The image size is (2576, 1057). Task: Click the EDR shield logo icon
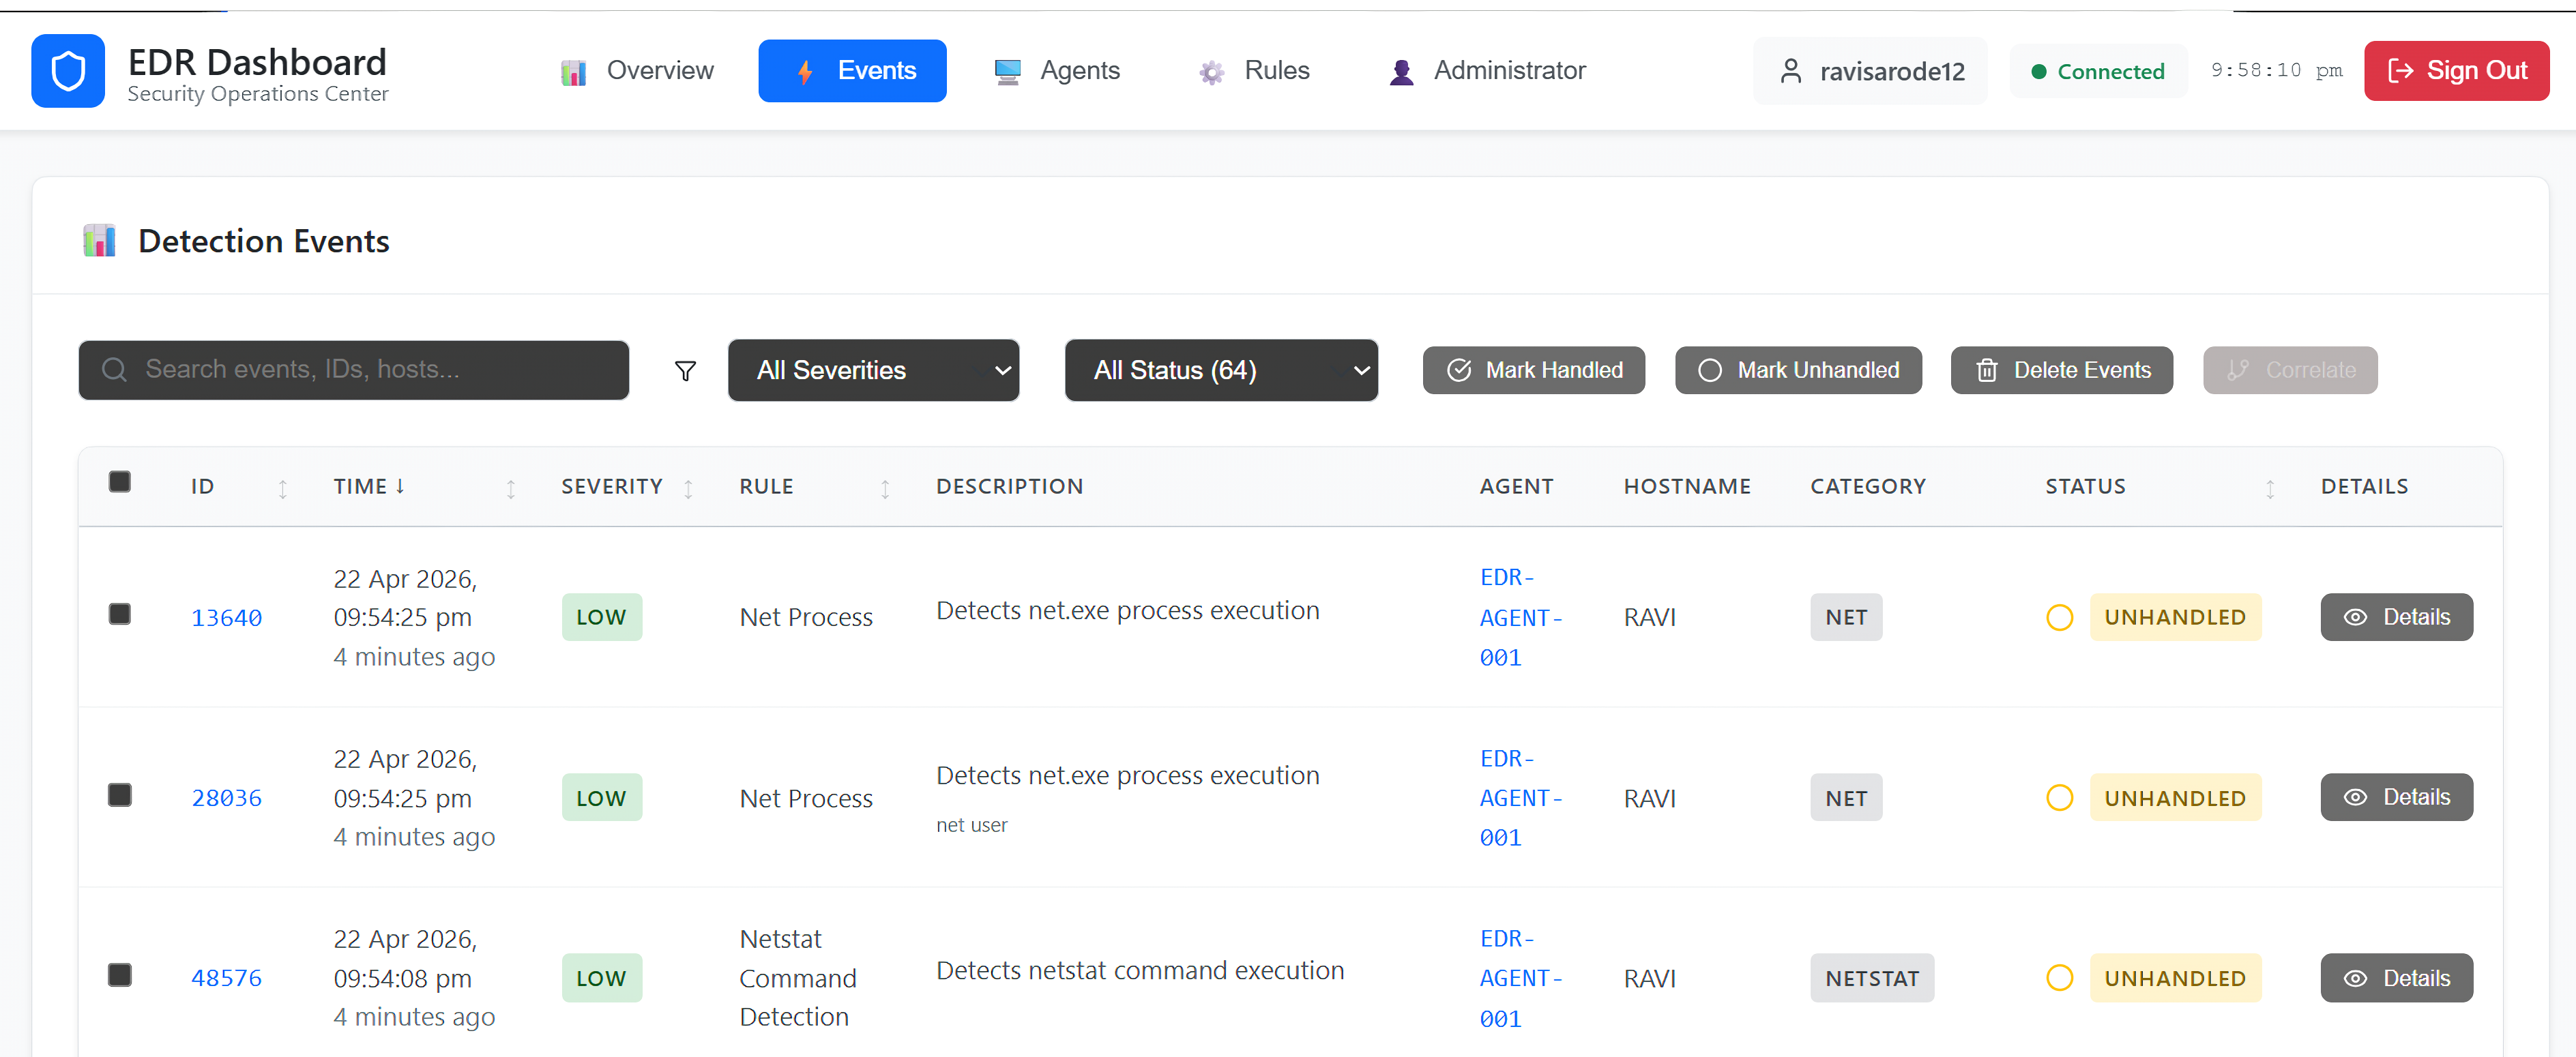point(68,71)
